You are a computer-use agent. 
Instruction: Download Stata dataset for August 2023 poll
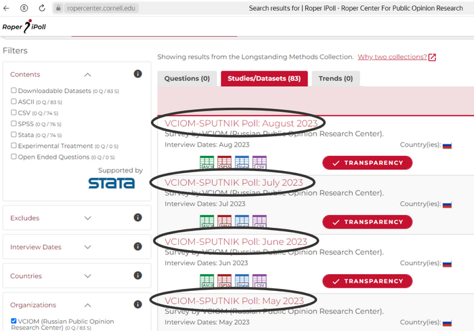(242, 162)
